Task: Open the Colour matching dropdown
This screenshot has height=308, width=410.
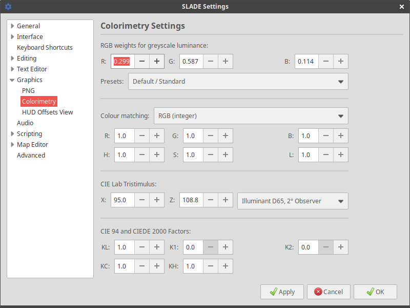Action: click(x=251, y=116)
